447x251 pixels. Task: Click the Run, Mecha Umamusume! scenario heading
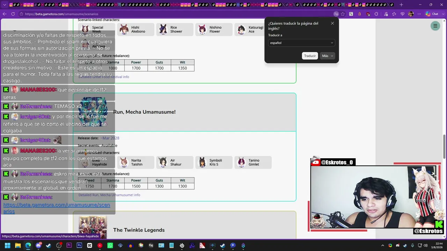pyautogui.click(x=144, y=112)
